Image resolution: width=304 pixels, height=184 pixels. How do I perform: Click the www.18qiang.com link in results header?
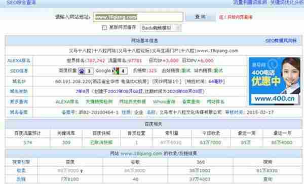[141, 154]
